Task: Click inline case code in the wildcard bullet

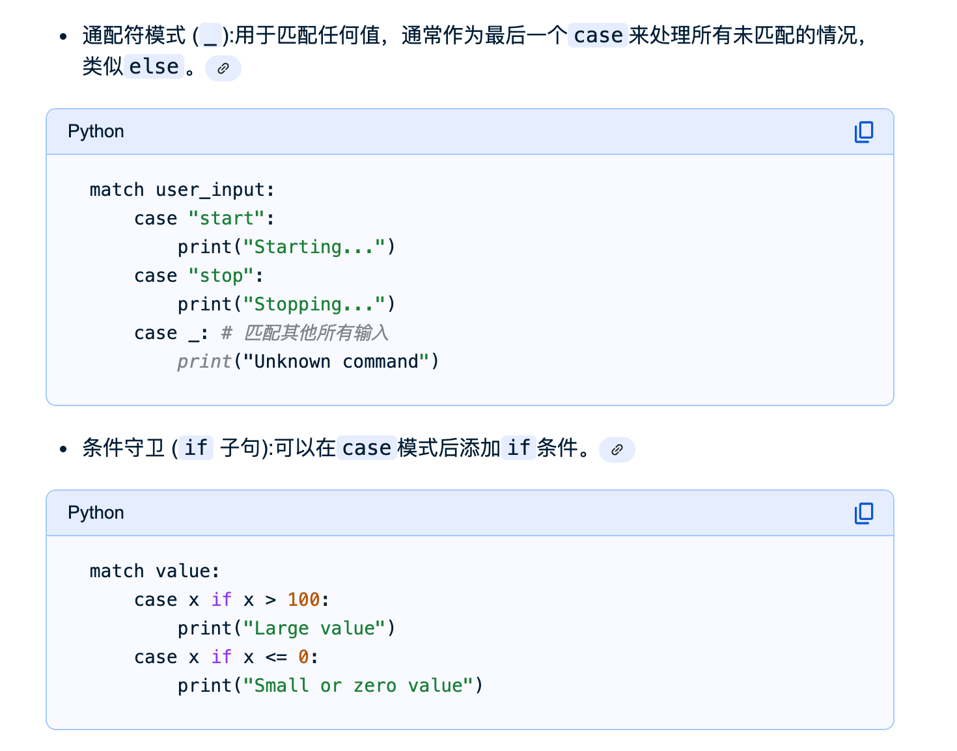Action: click(598, 35)
